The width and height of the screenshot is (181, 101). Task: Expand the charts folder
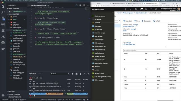[x=15, y=17]
